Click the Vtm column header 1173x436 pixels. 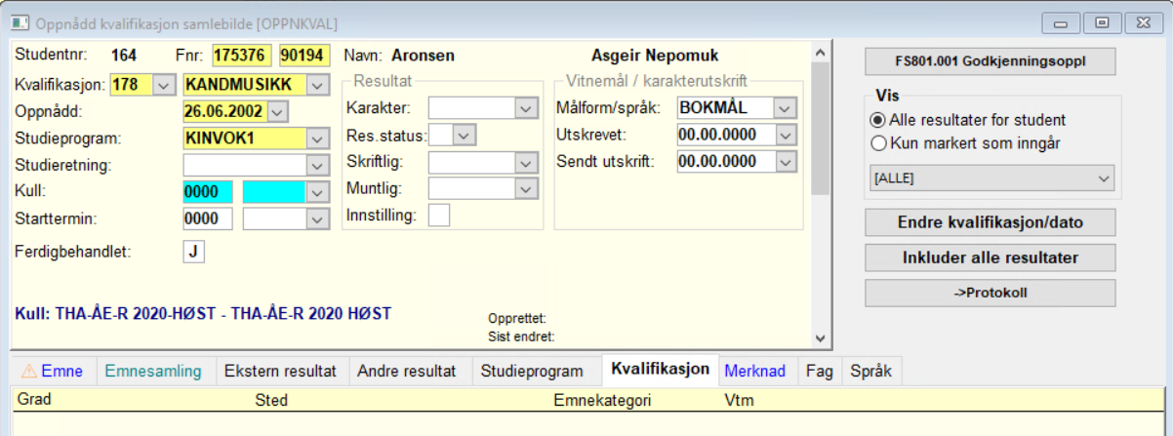739,400
